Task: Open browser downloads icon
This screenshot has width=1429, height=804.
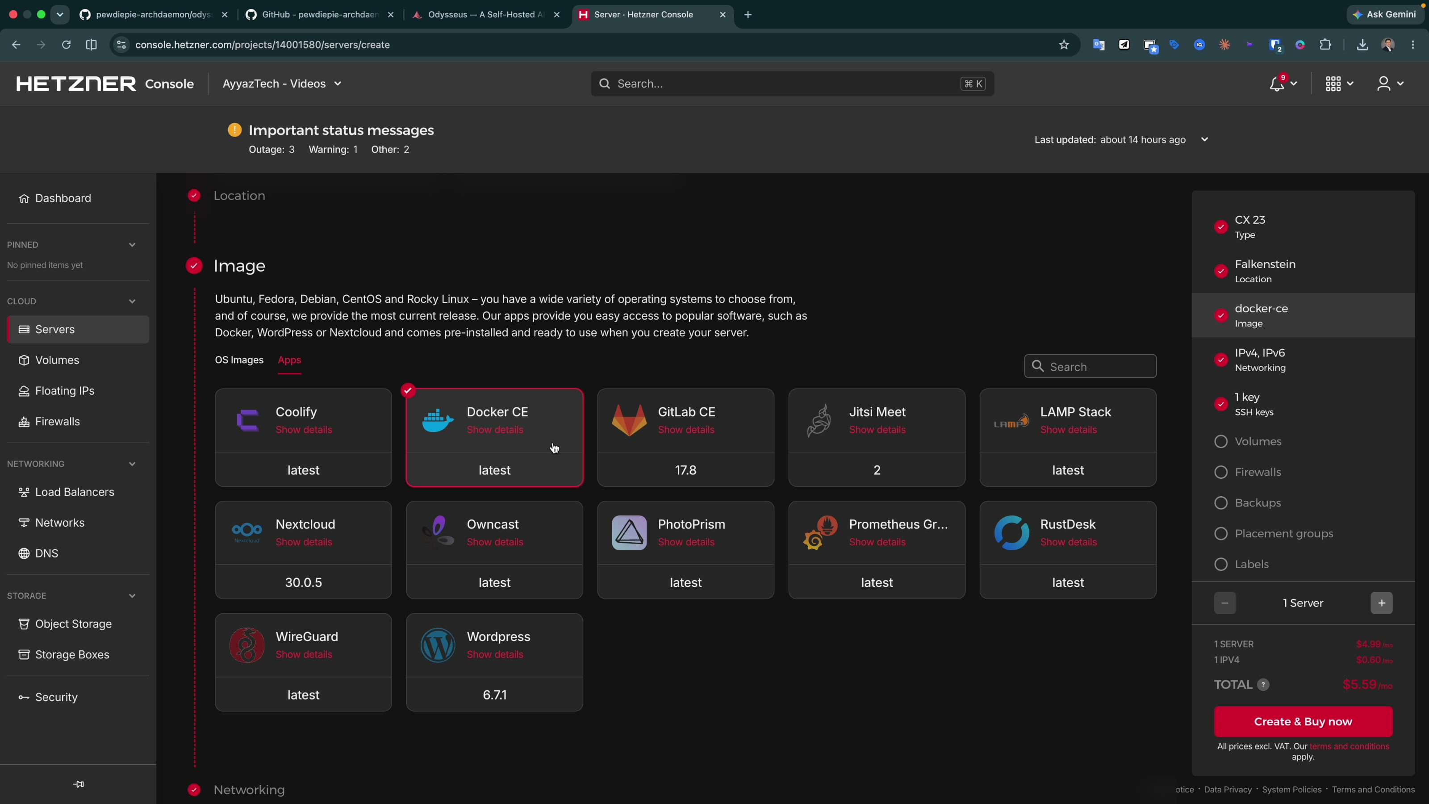Action: (1362, 45)
